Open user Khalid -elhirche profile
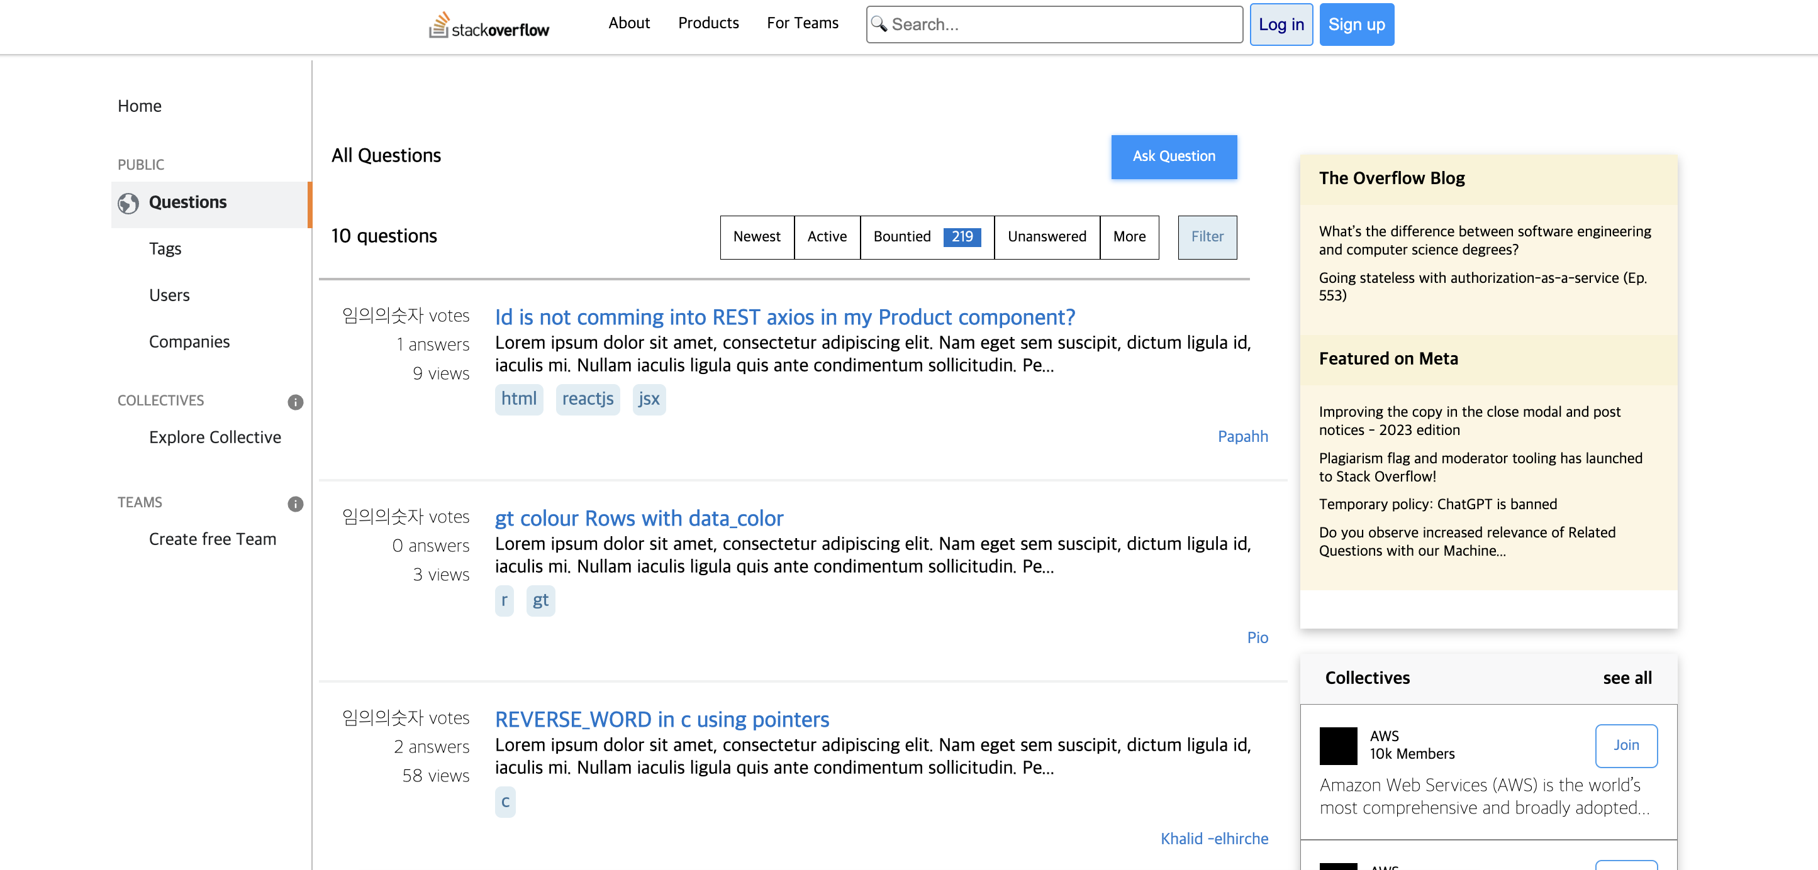The width and height of the screenshot is (1818, 870). (x=1215, y=839)
